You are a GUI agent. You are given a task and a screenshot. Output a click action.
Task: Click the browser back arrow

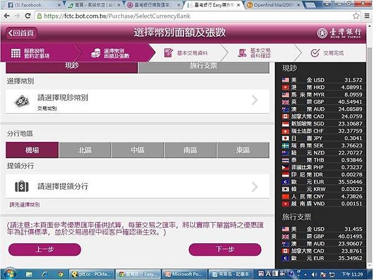pos(7,16)
